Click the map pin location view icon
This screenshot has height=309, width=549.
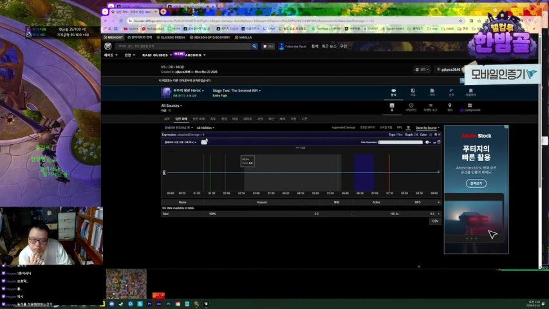tap(450, 107)
